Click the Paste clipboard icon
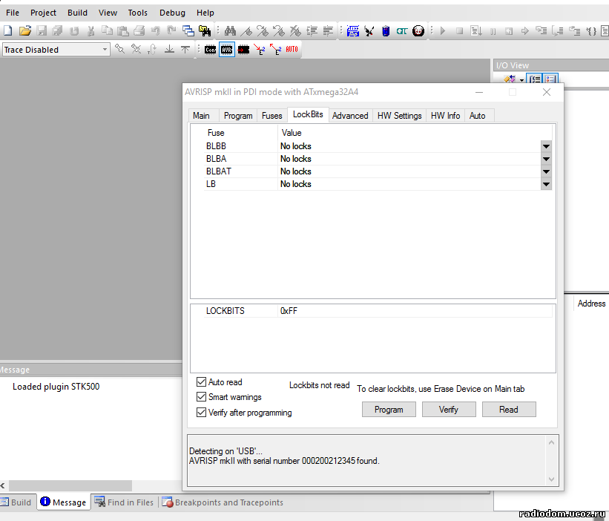The width and height of the screenshot is (609, 521). [x=122, y=30]
